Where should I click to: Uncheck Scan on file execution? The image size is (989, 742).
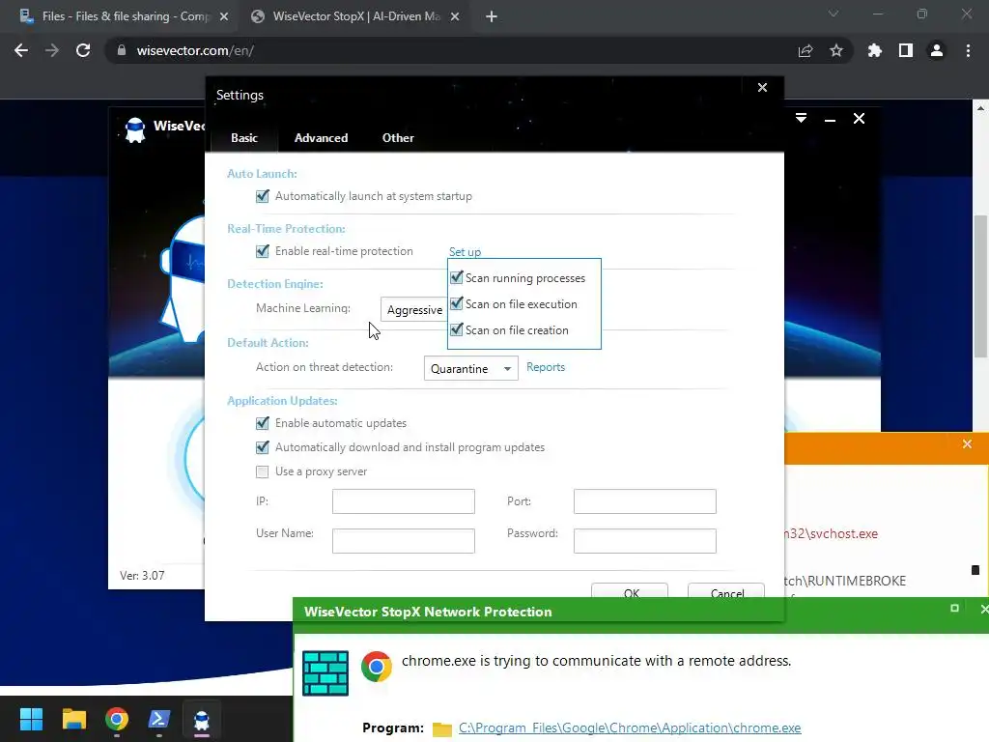coord(457,303)
